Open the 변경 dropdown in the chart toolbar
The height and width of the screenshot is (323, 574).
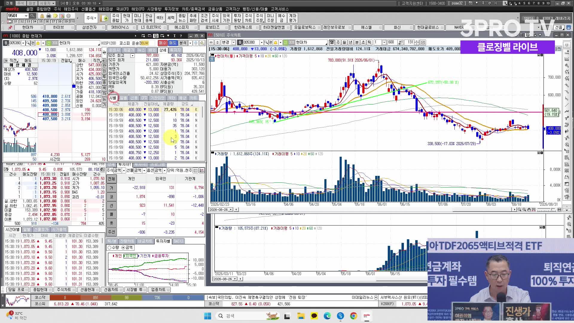tap(234, 42)
